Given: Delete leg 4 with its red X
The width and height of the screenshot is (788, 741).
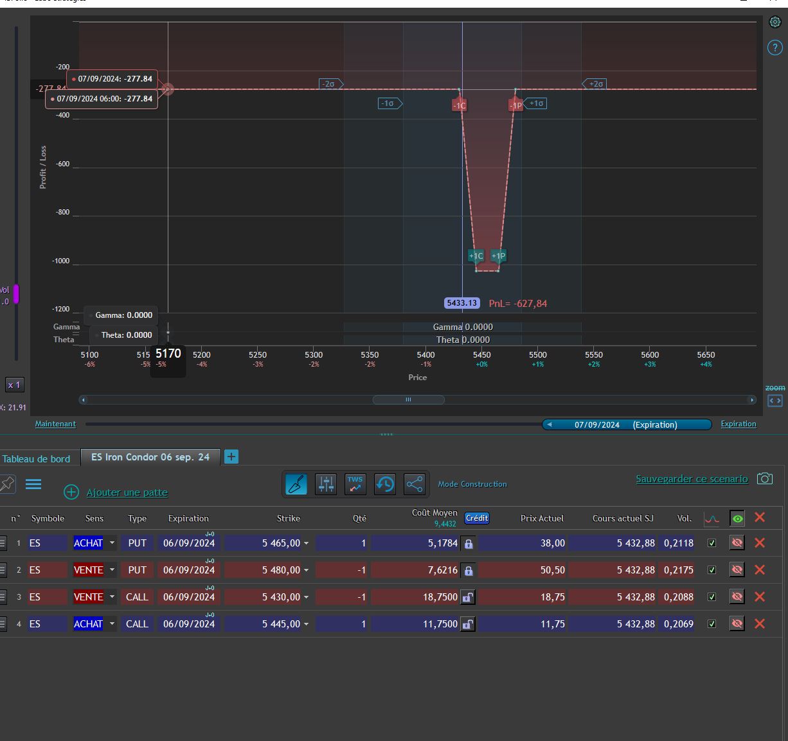Looking at the screenshot, I should click(x=760, y=623).
